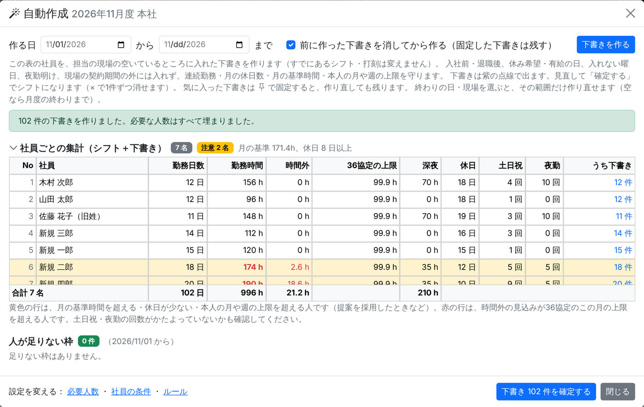Select the 新規 三郎 employee name cell
Viewport: 644px width, 407px height.
[x=92, y=233]
